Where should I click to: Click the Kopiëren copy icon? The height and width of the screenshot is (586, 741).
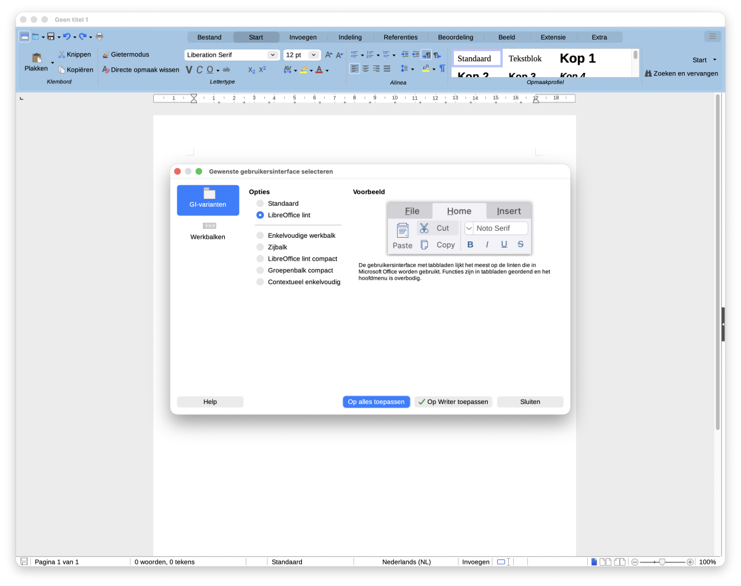[x=62, y=70]
